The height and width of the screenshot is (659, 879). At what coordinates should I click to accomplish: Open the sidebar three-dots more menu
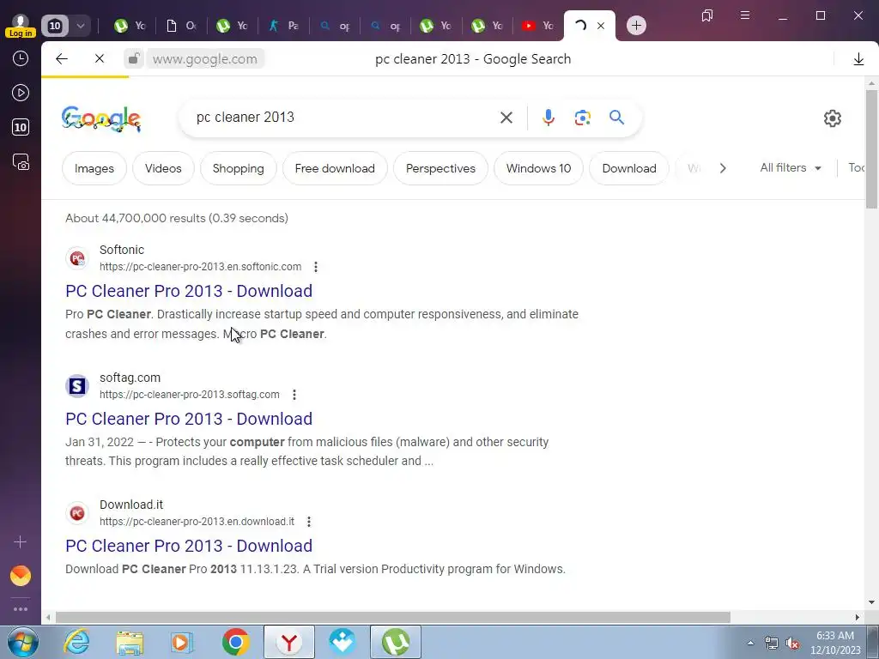pos(21,609)
